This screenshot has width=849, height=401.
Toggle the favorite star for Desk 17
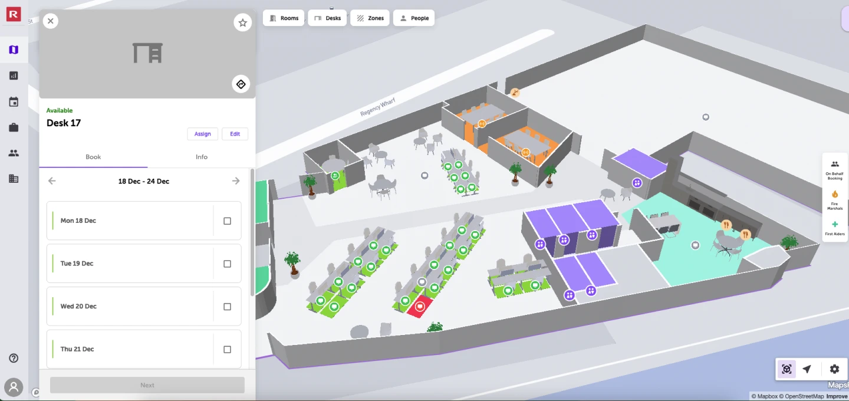coord(242,22)
